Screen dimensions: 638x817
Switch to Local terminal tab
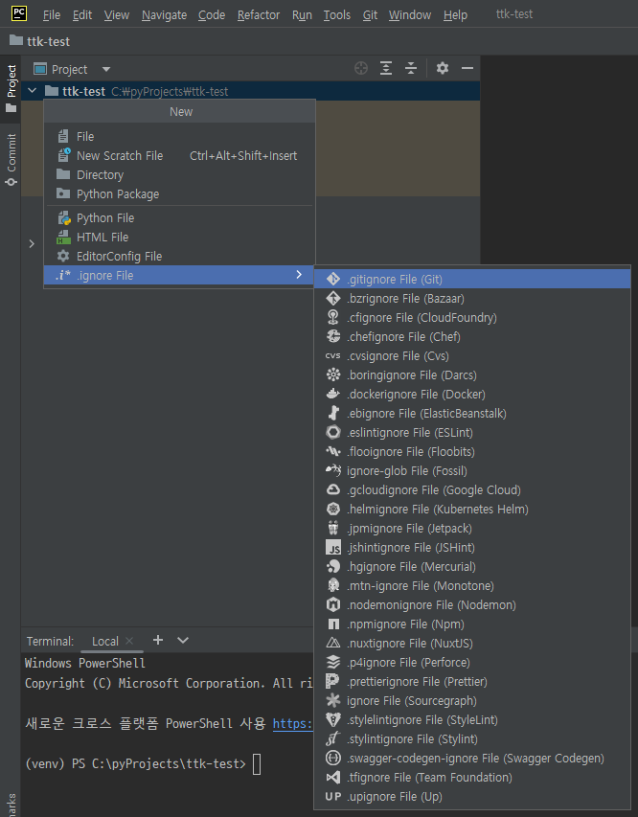[x=105, y=641]
